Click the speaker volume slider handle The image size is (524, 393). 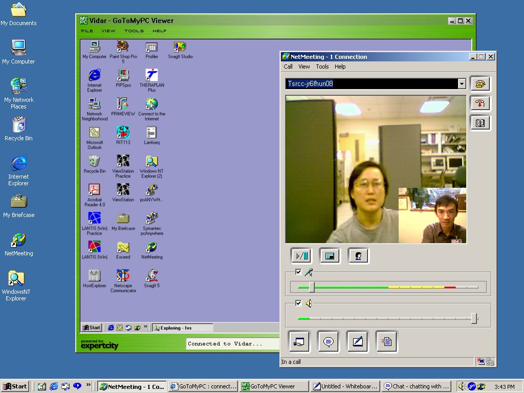[474, 318]
